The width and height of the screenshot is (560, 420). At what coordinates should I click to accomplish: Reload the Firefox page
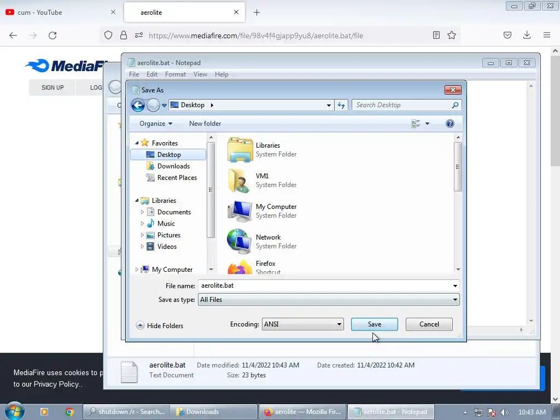click(52, 36)
